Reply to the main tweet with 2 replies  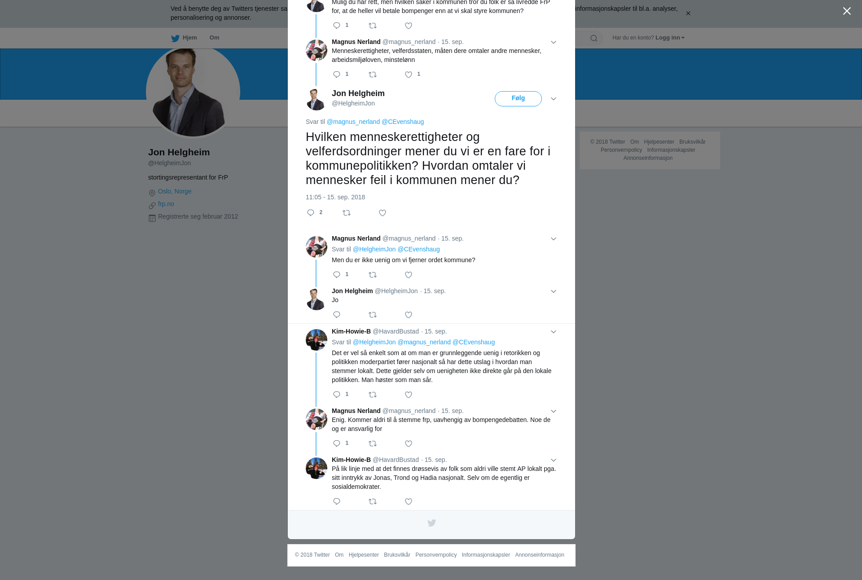pos(311,213)
